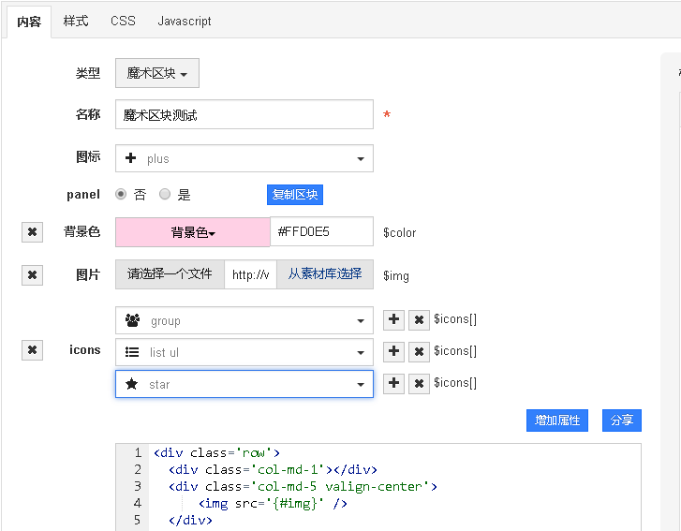Expand the plus icon selector dropdown
This screenshot has height=531, width=681.
tap(244, 158)
